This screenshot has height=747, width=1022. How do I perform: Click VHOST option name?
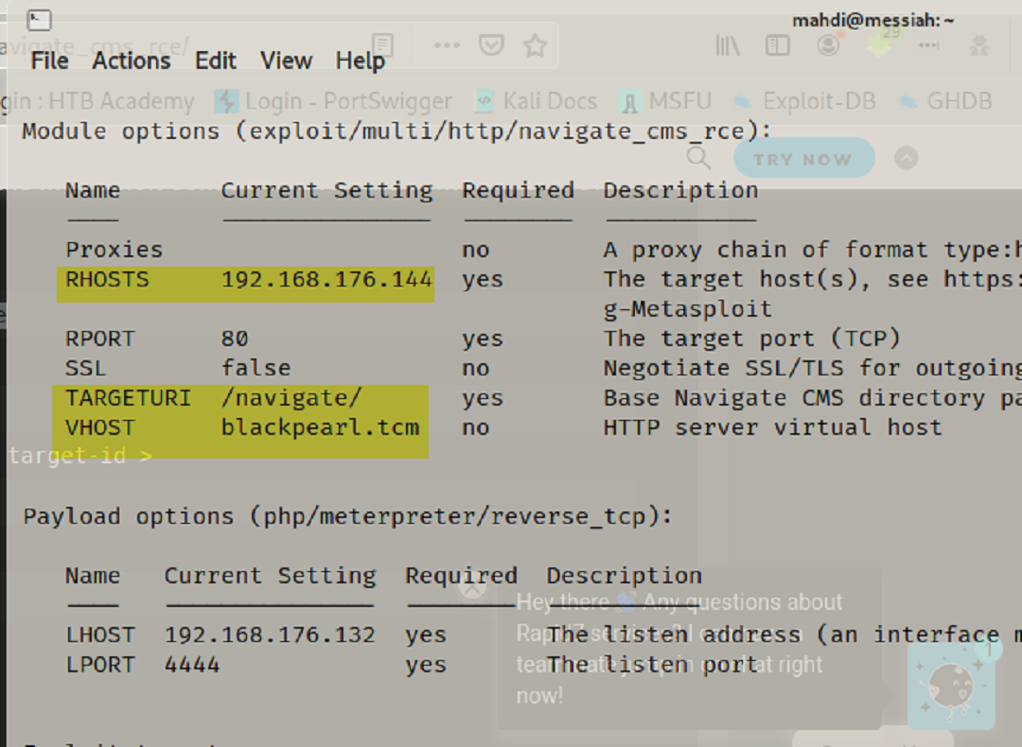[99, 428]
